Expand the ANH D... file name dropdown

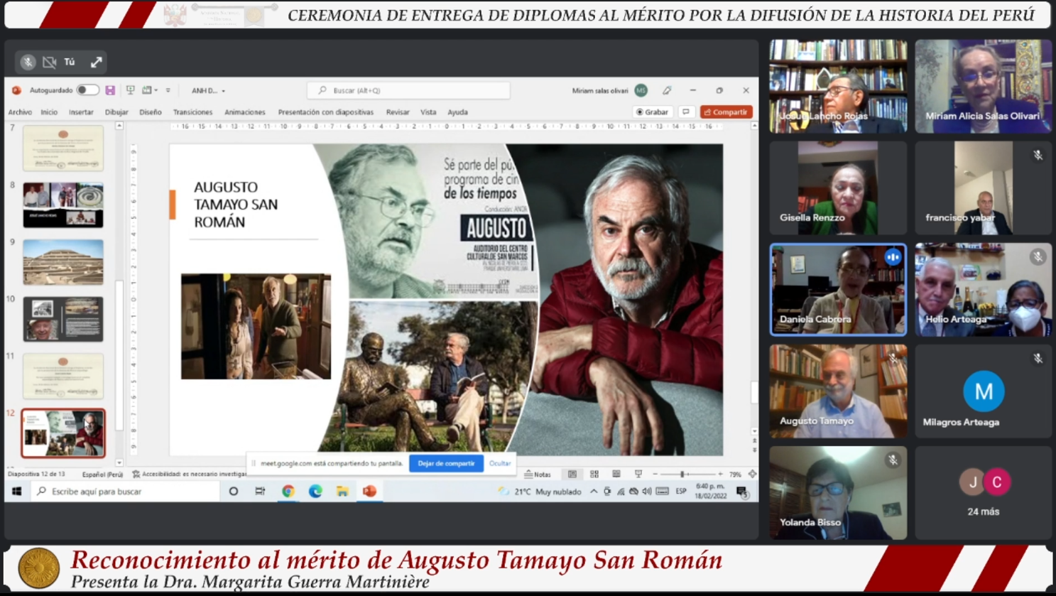click(x=223, y=91)
